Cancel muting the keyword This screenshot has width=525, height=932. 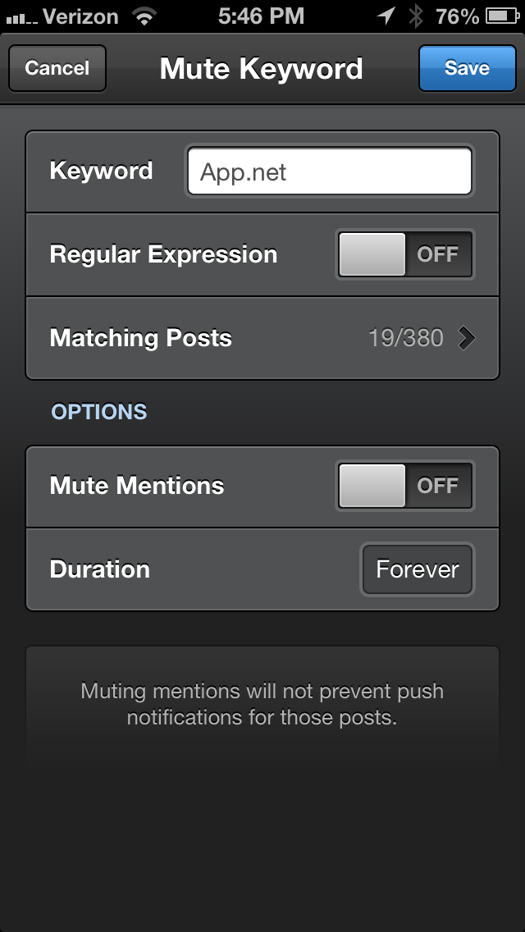coord(57,68)
